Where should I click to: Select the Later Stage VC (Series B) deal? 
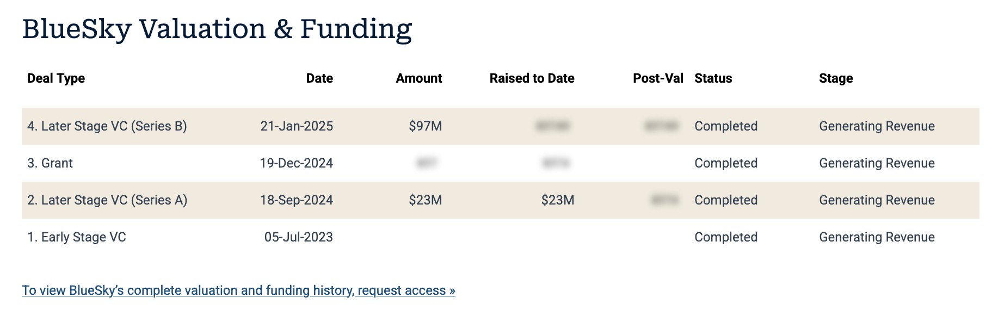point(107,126)
